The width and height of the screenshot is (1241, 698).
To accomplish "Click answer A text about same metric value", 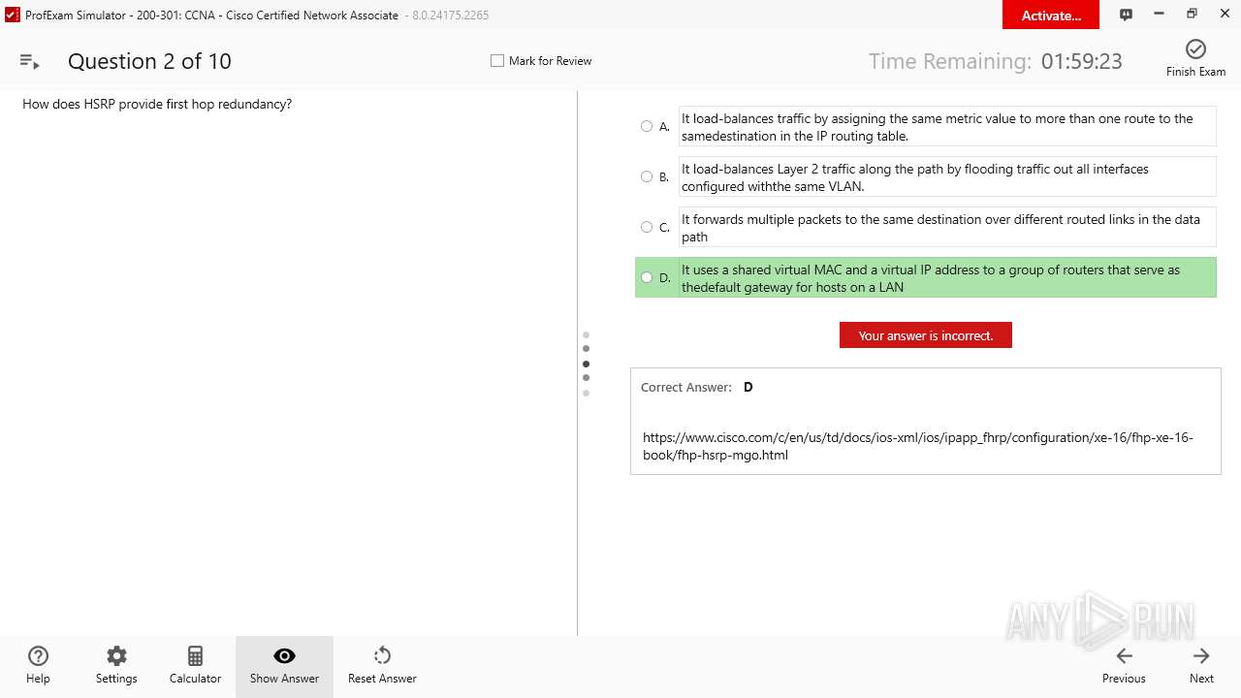I will (947, 127).
